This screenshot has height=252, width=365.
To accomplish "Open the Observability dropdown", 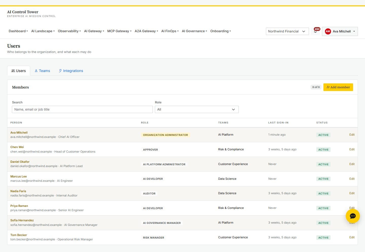I will (x=69, y=31).
